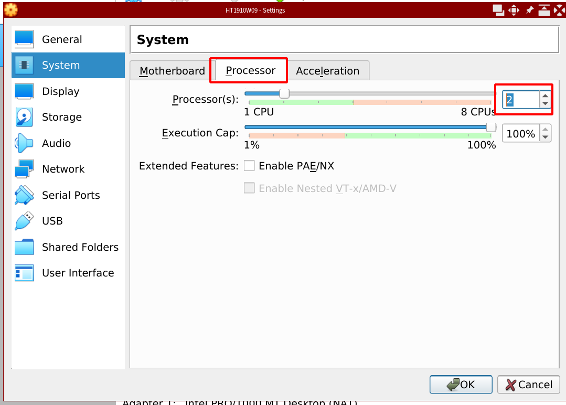Click the User Interface layout icon
The image size is (566, 405).
[x=24, y=273]
